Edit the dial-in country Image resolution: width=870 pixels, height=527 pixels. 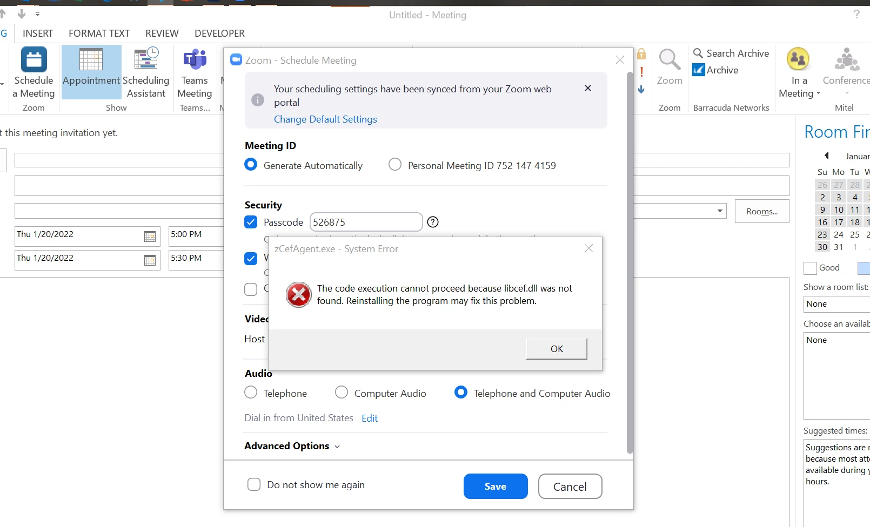pos(370,418)
